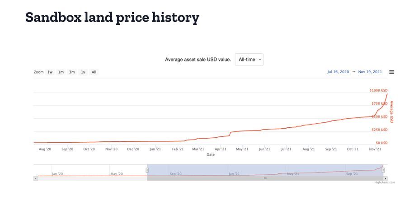
Task: Open the chart context menu hamburger icon
Action: point(391,72)
